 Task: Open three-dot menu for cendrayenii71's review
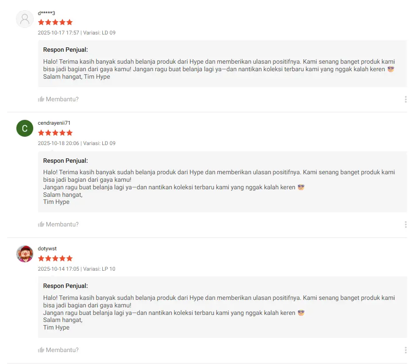click(x=405, y=225)
